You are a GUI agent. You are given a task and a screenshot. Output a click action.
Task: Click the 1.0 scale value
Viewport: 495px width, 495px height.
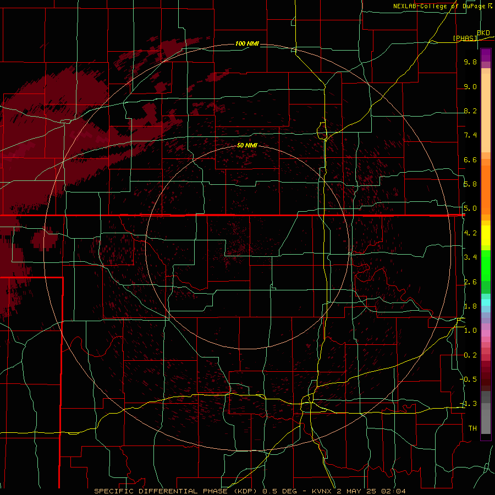coord(470,331)
